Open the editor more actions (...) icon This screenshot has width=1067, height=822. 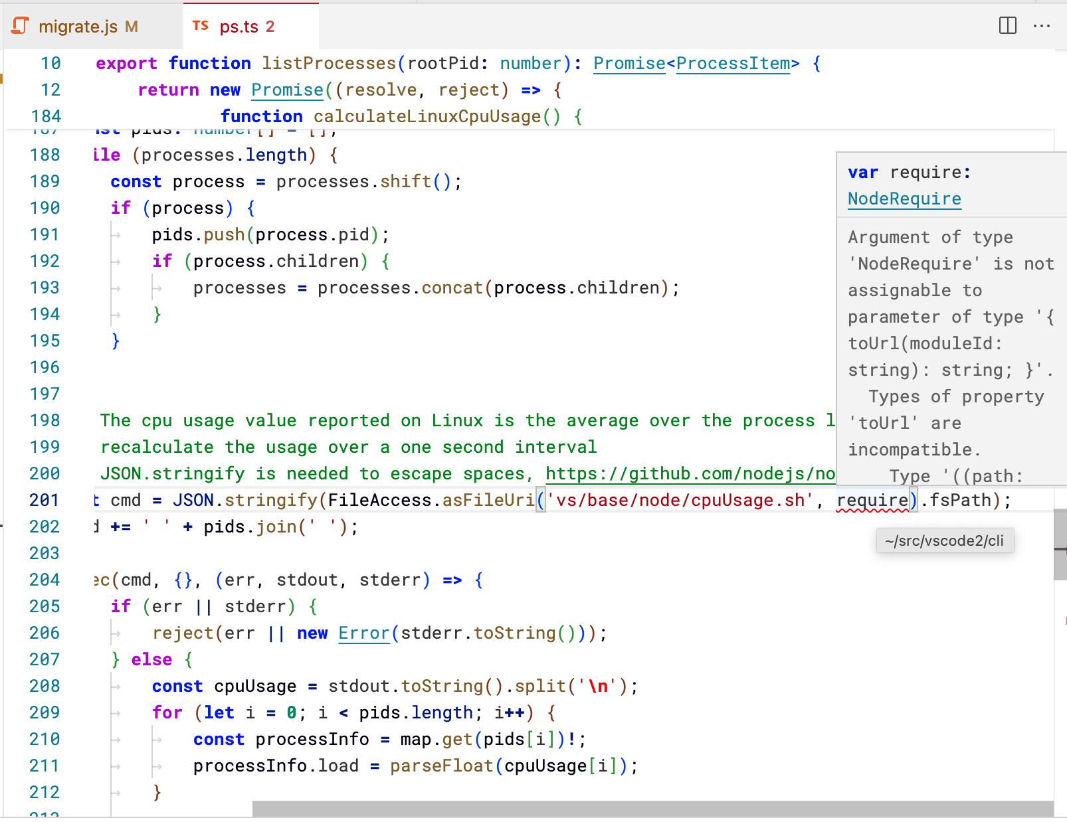1042,27
